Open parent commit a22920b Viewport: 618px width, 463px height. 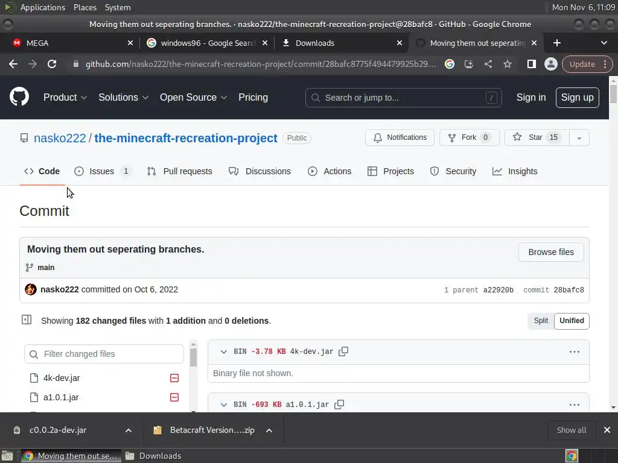(498, 290)
